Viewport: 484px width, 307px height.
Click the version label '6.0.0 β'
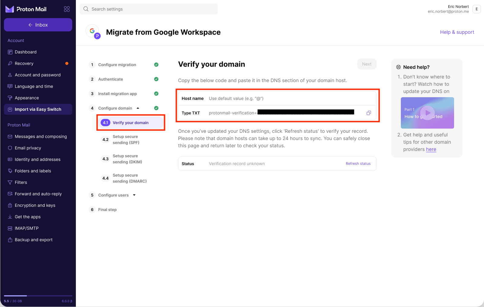tap(67, 301)
